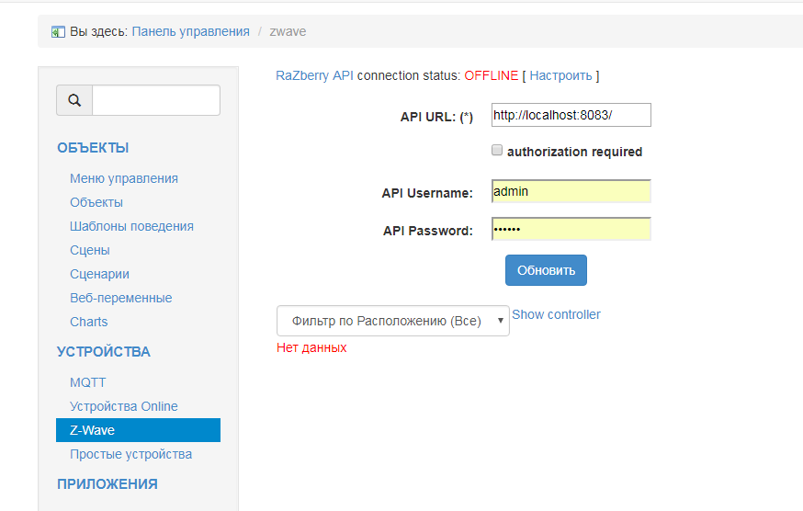803x511 pixels.
Task: Open the RaZberry API link
Action: coord(314,75)
